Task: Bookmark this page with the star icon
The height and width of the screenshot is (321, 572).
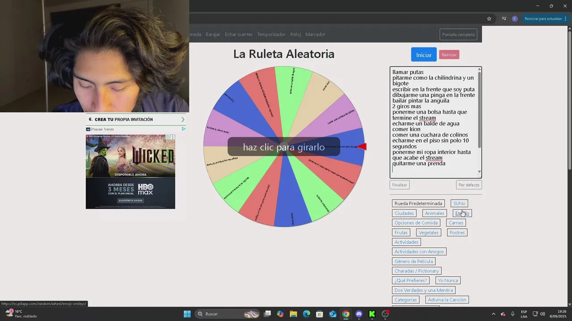Action: pos(489,19)
